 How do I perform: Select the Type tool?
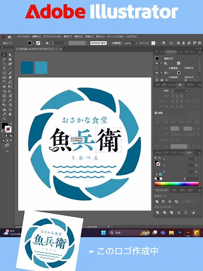point(4,68)
